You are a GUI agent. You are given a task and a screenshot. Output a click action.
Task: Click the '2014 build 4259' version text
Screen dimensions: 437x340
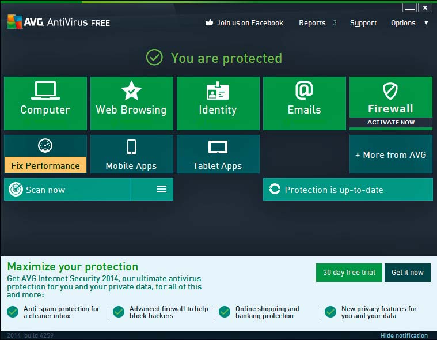coord(30,335)
